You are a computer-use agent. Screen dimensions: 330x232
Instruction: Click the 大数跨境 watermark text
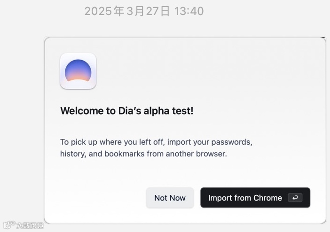click(30, 225)
